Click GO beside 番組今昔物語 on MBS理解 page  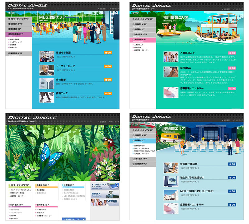pyautogui.click(x=108, y=53)
